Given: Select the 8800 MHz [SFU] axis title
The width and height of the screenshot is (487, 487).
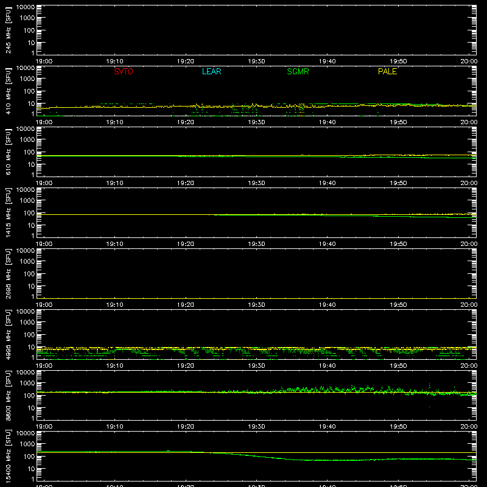Looking at the screenshot, I should [x=9, y=395].
